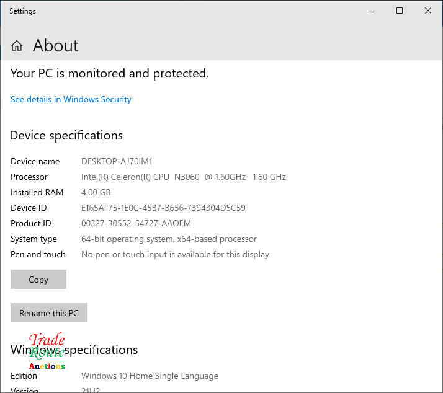Click the Rename this PC button
The width and height of the screenshot is (443, 393).
49,313
